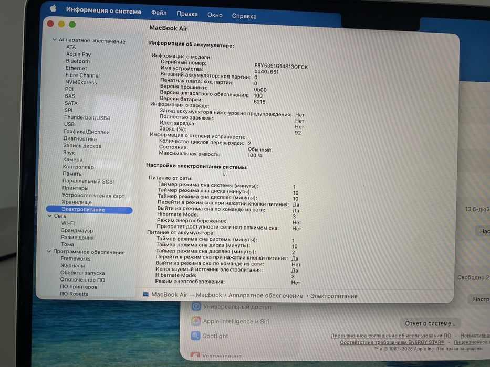
Task: Select USB in the sidebar
Action: [x=69, y=124]
